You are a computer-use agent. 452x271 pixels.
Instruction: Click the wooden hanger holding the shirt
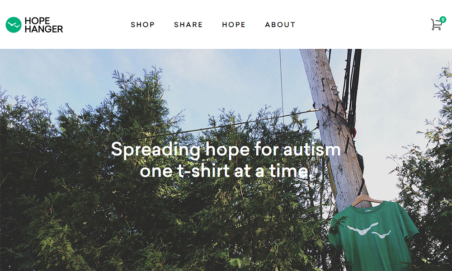tap(366, 200)
